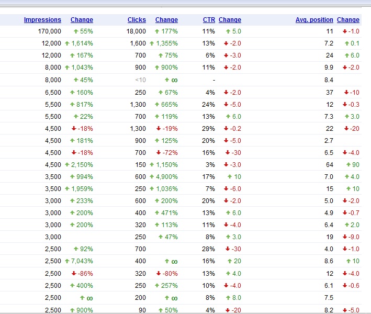Click red down arrow beside -0.2
Image resolution: width=371 pixels, height=314 pixels.
pos(226,129)
